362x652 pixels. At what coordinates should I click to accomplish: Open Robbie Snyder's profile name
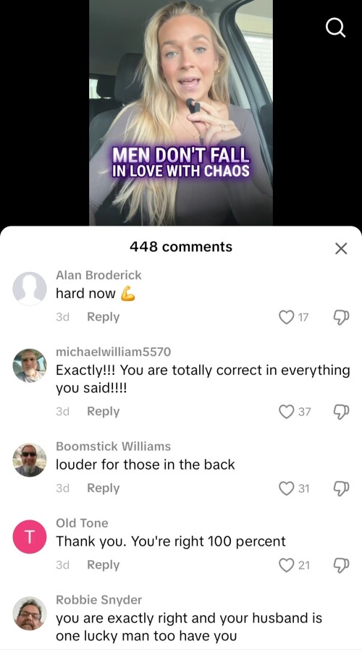pos(99,600)
